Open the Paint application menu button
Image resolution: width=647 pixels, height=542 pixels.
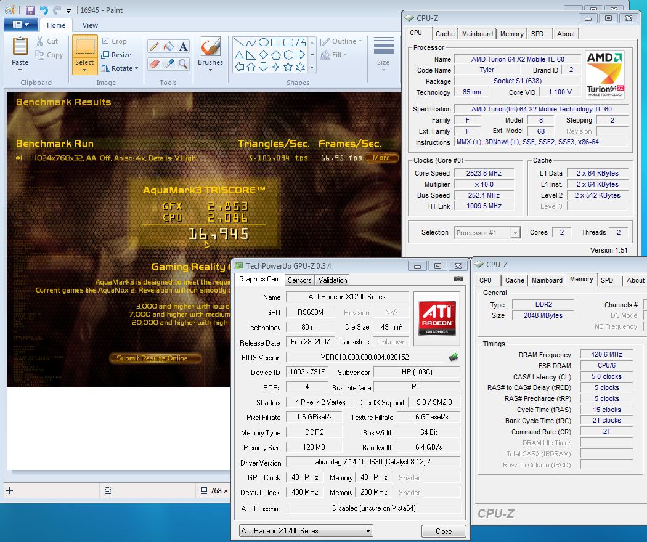pyautogui.click(x=20, y=25)
